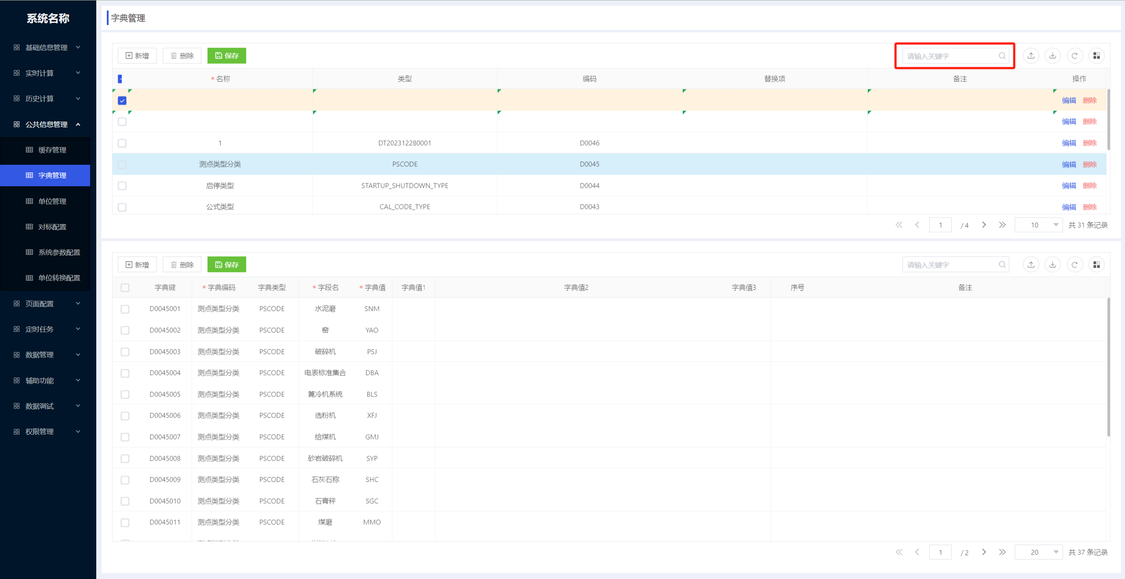Refresh the lower dictionary values table
Viewport: 1125px width, 579px height.
(1074, 264)
